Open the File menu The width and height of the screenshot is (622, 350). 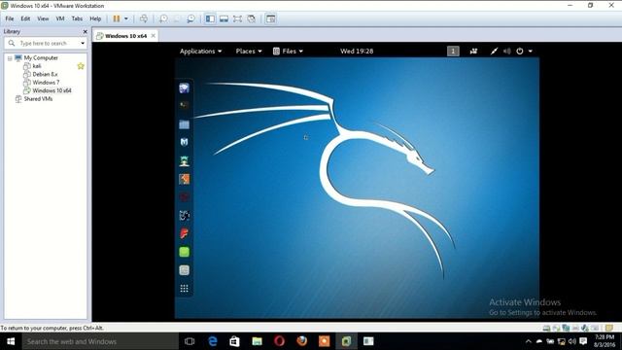(10, 18)
